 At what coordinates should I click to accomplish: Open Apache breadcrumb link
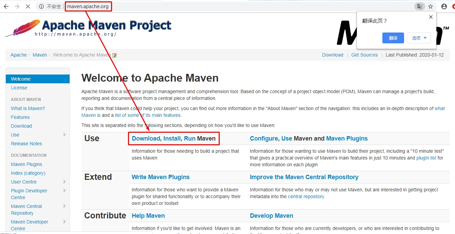(19, 55)
